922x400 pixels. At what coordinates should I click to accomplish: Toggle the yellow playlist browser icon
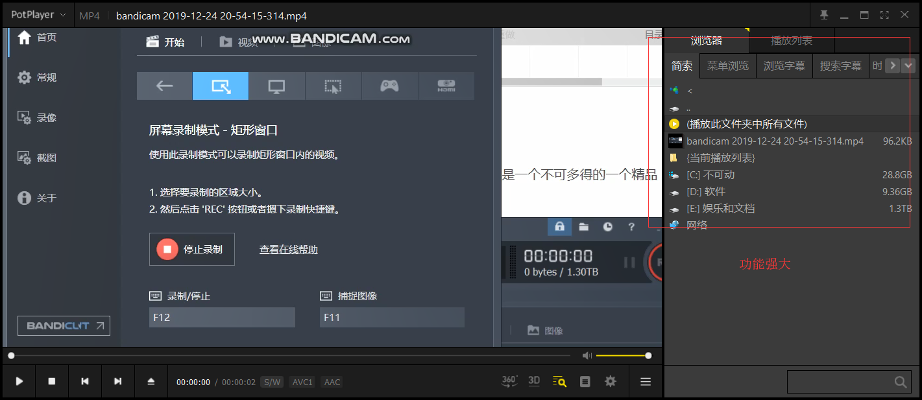559,382
